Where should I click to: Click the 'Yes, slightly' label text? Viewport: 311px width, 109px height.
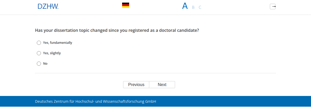52,53
